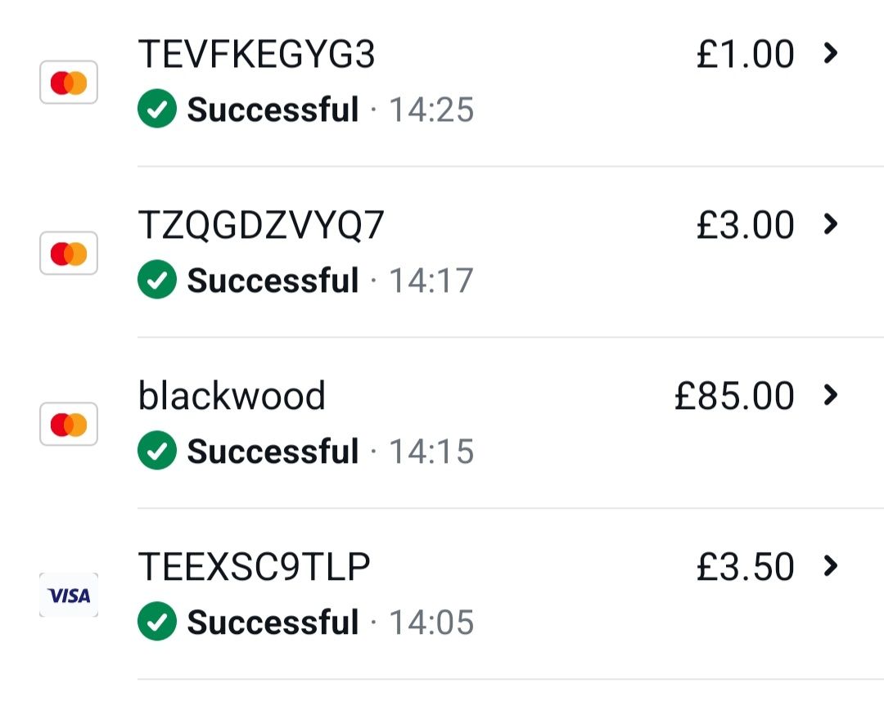Expand the £3.00 transaction chevron
This screenshot has width=884, height=715.
coord(830,223)
